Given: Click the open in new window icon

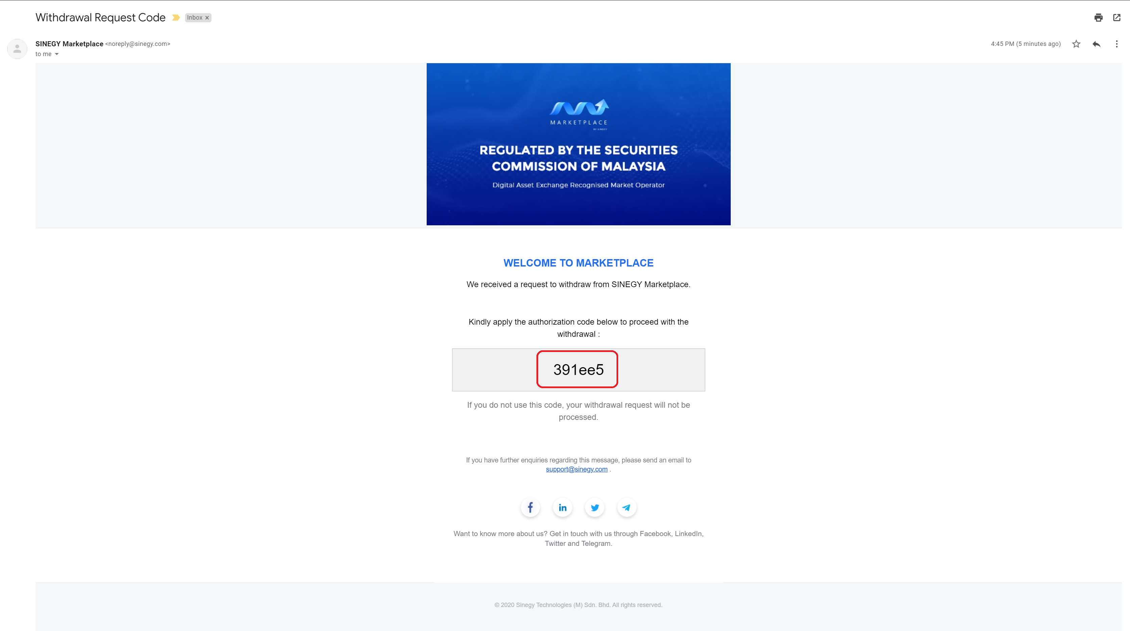Looking at the screenshot, I should pos(1117,17).
